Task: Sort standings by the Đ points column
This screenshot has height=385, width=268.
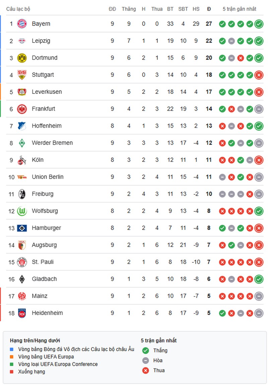Action: tap(208, 9)
